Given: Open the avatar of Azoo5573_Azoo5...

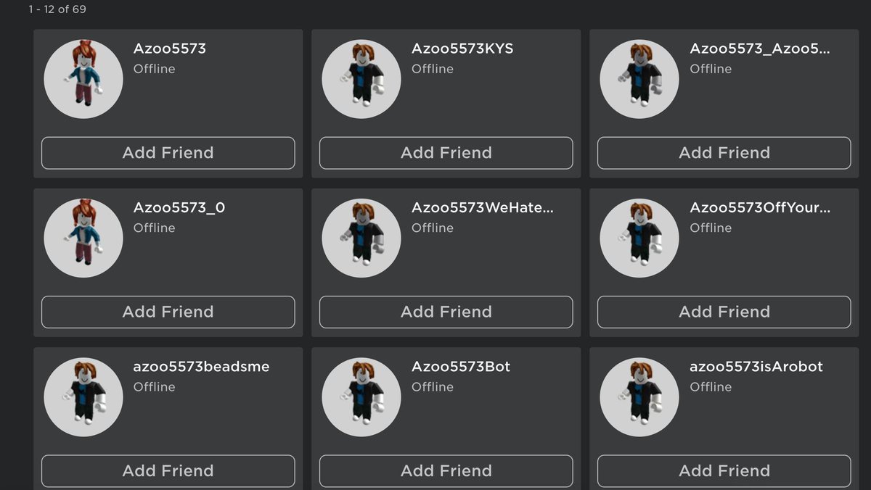Looking at the screenshot, I should [639, 78].
